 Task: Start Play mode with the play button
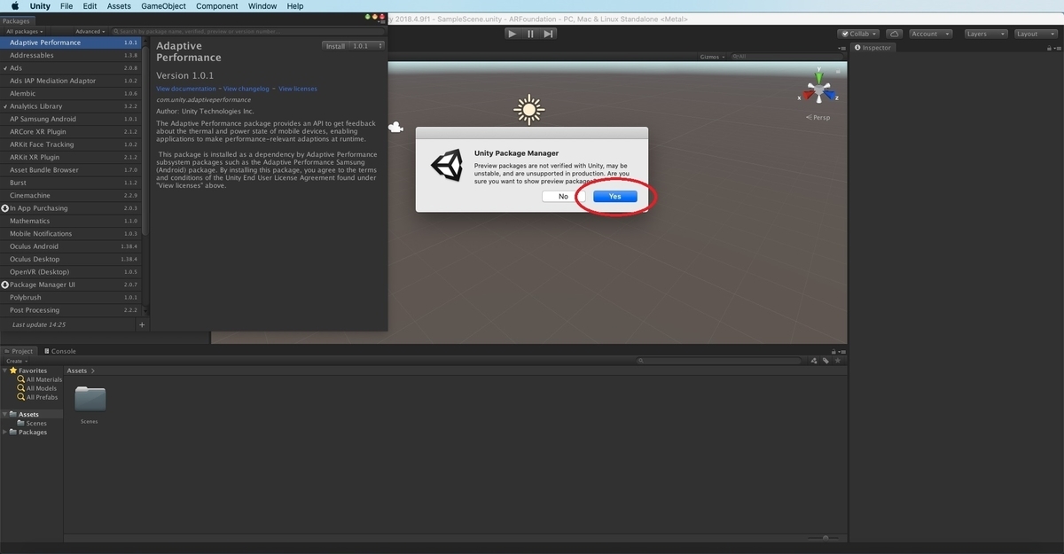[512, 34]
